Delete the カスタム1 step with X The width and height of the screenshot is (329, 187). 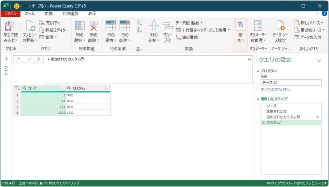[264, 123]
